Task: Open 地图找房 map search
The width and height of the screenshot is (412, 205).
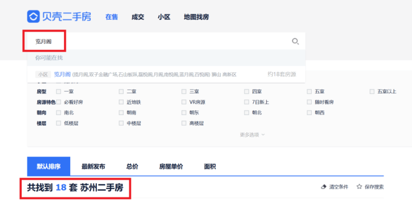Action: [197, 17]
